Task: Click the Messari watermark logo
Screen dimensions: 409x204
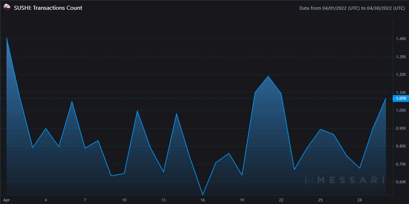Action: tap(345, 180)
